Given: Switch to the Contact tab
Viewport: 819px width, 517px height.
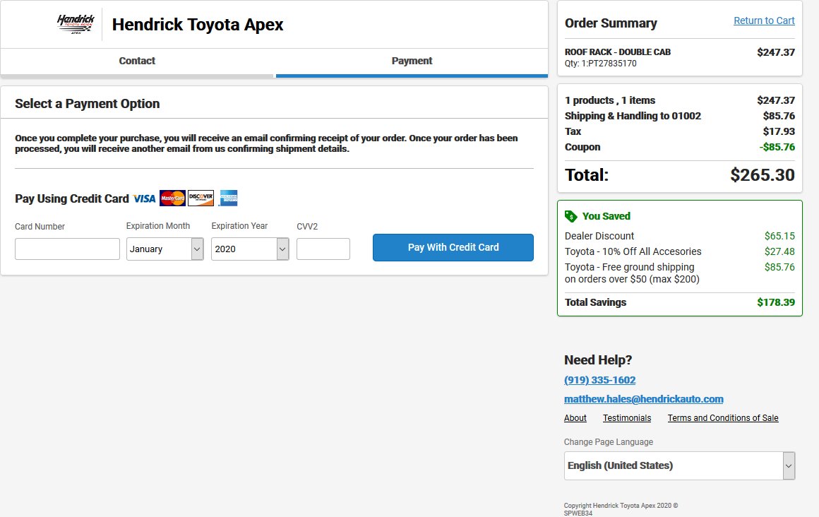Looking at the screenshot, I should (137, 61).
